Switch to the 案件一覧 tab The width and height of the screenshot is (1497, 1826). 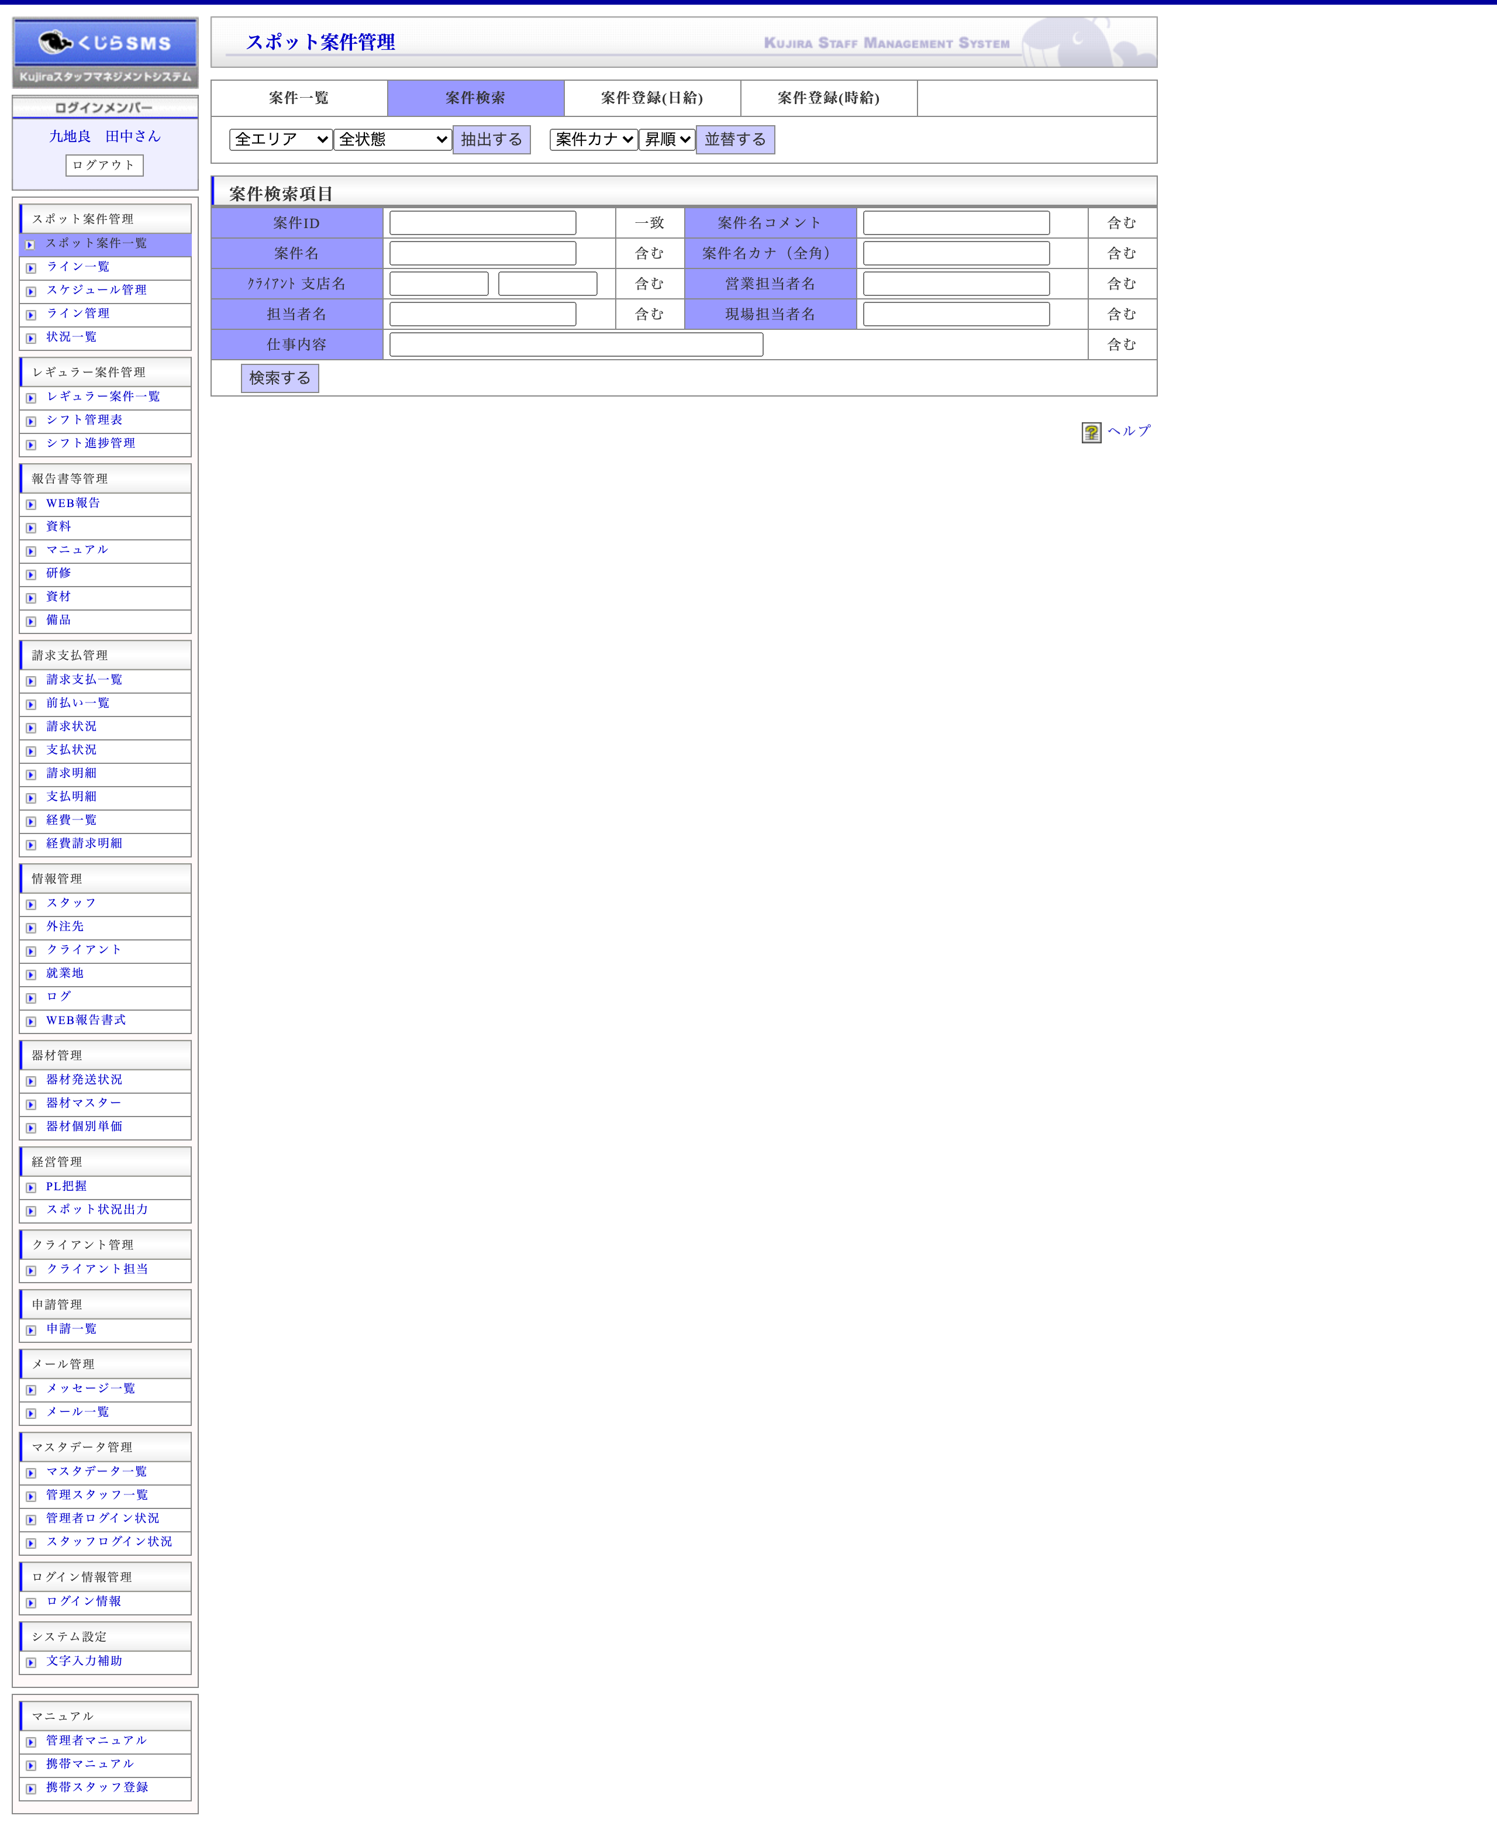point(298,98)
